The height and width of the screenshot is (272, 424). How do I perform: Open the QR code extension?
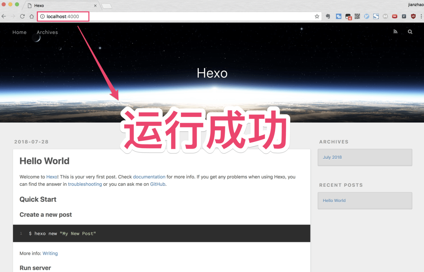click(357, 16)
